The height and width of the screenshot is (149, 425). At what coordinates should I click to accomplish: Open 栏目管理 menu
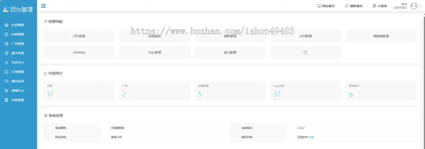pos(18,25)
